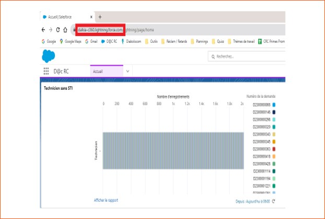Viewport: 325px width, 219px height.
Task: Go to the browser home page icon
Action: [x=65, y=30]
